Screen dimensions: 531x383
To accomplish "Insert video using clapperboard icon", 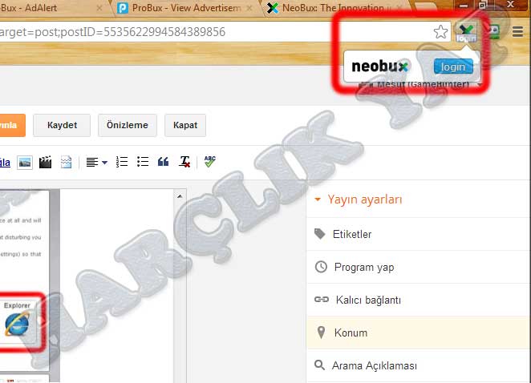I will 45,162.
